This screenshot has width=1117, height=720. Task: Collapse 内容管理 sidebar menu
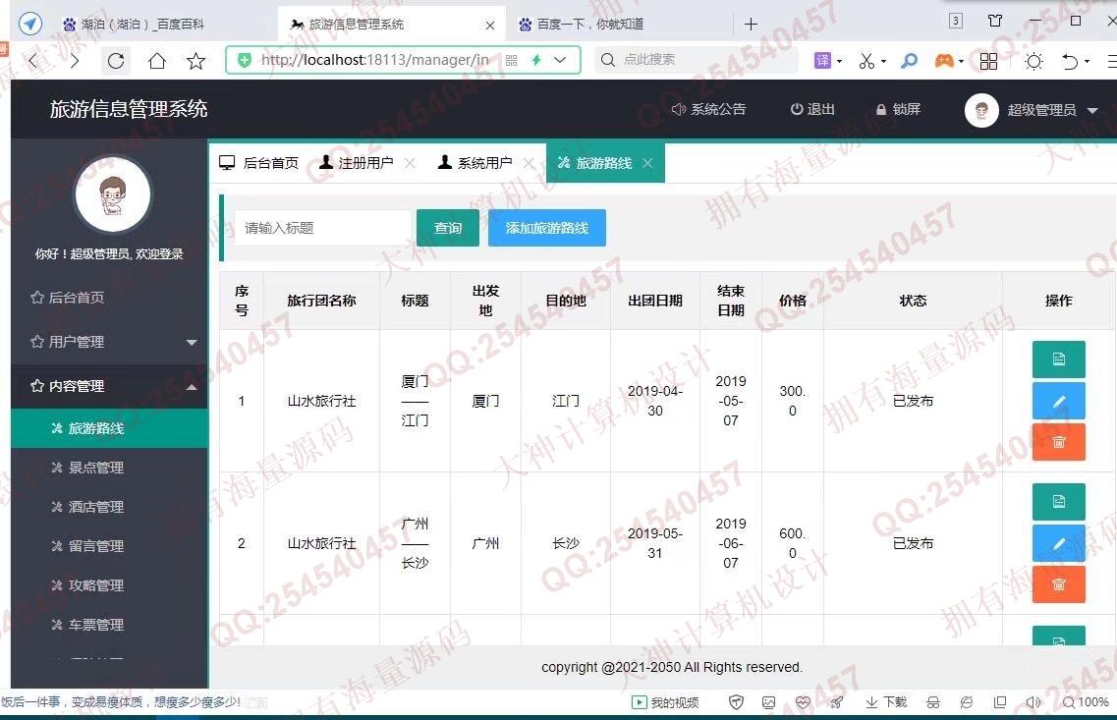click(109, 386)
